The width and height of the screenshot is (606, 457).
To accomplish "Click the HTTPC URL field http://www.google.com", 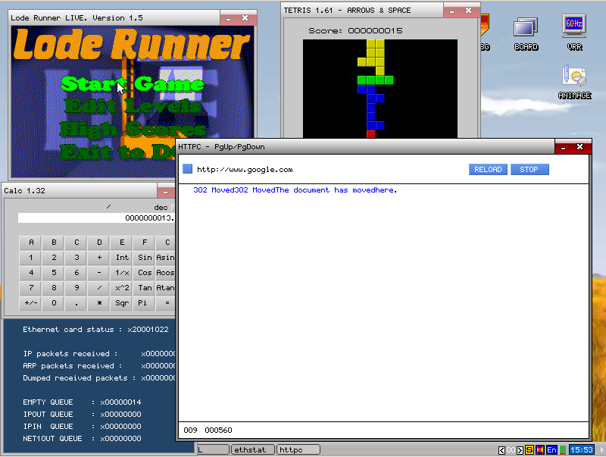I will coord(245,169).
